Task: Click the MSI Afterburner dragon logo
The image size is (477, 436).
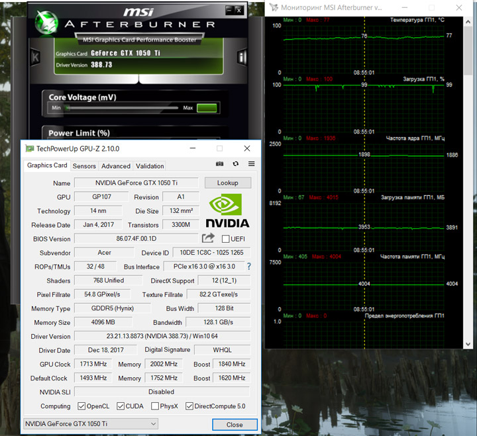Action: click(x=46, y=22)
